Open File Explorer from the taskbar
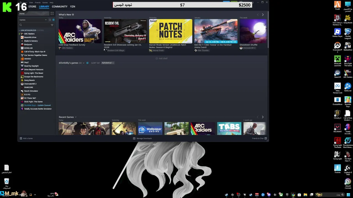Image resolution: width=353 pixels, height=198 pixels. pos(305,195)
